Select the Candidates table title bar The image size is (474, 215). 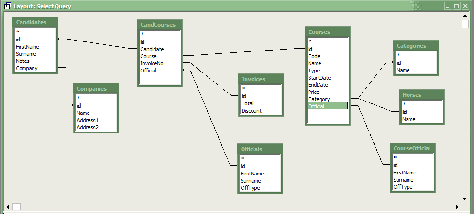point(35,22)
